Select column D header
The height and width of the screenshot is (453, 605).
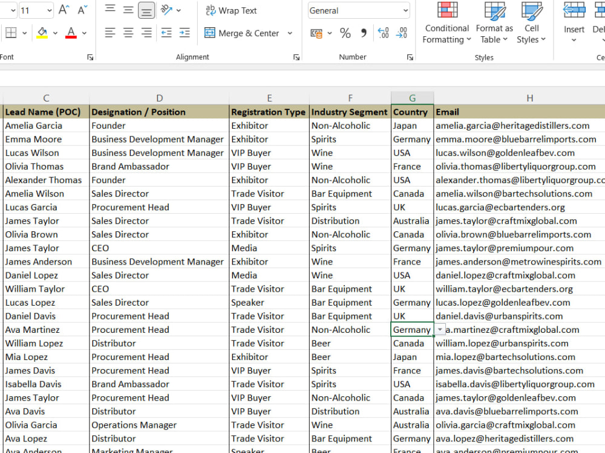pyautogui.click(x=159, y=98)
